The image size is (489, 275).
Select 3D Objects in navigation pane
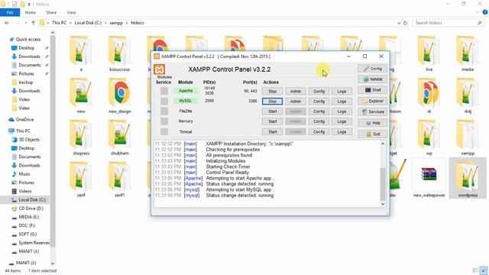tap(29, 139)
